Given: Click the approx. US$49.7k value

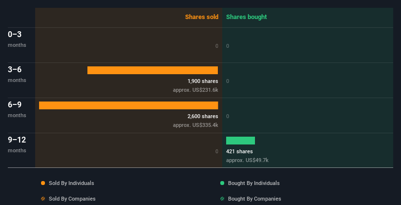Looking at the screenshot, I should click(247, 160).
